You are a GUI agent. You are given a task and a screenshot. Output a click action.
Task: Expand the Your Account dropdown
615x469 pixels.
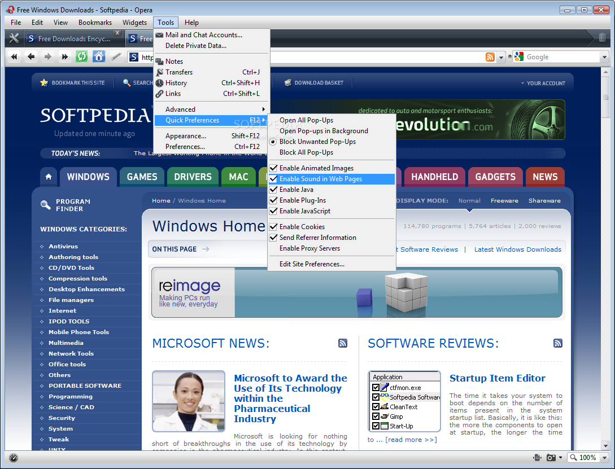click(543, 83)
